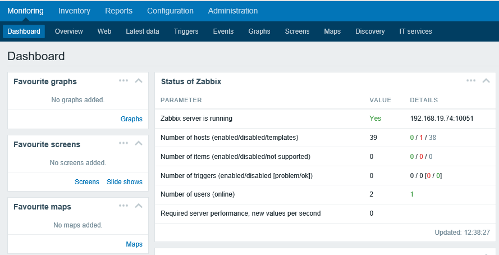Viewport: 499px width, 255px height.
Task: Click the templates count 38
Action: pos(433,138)
